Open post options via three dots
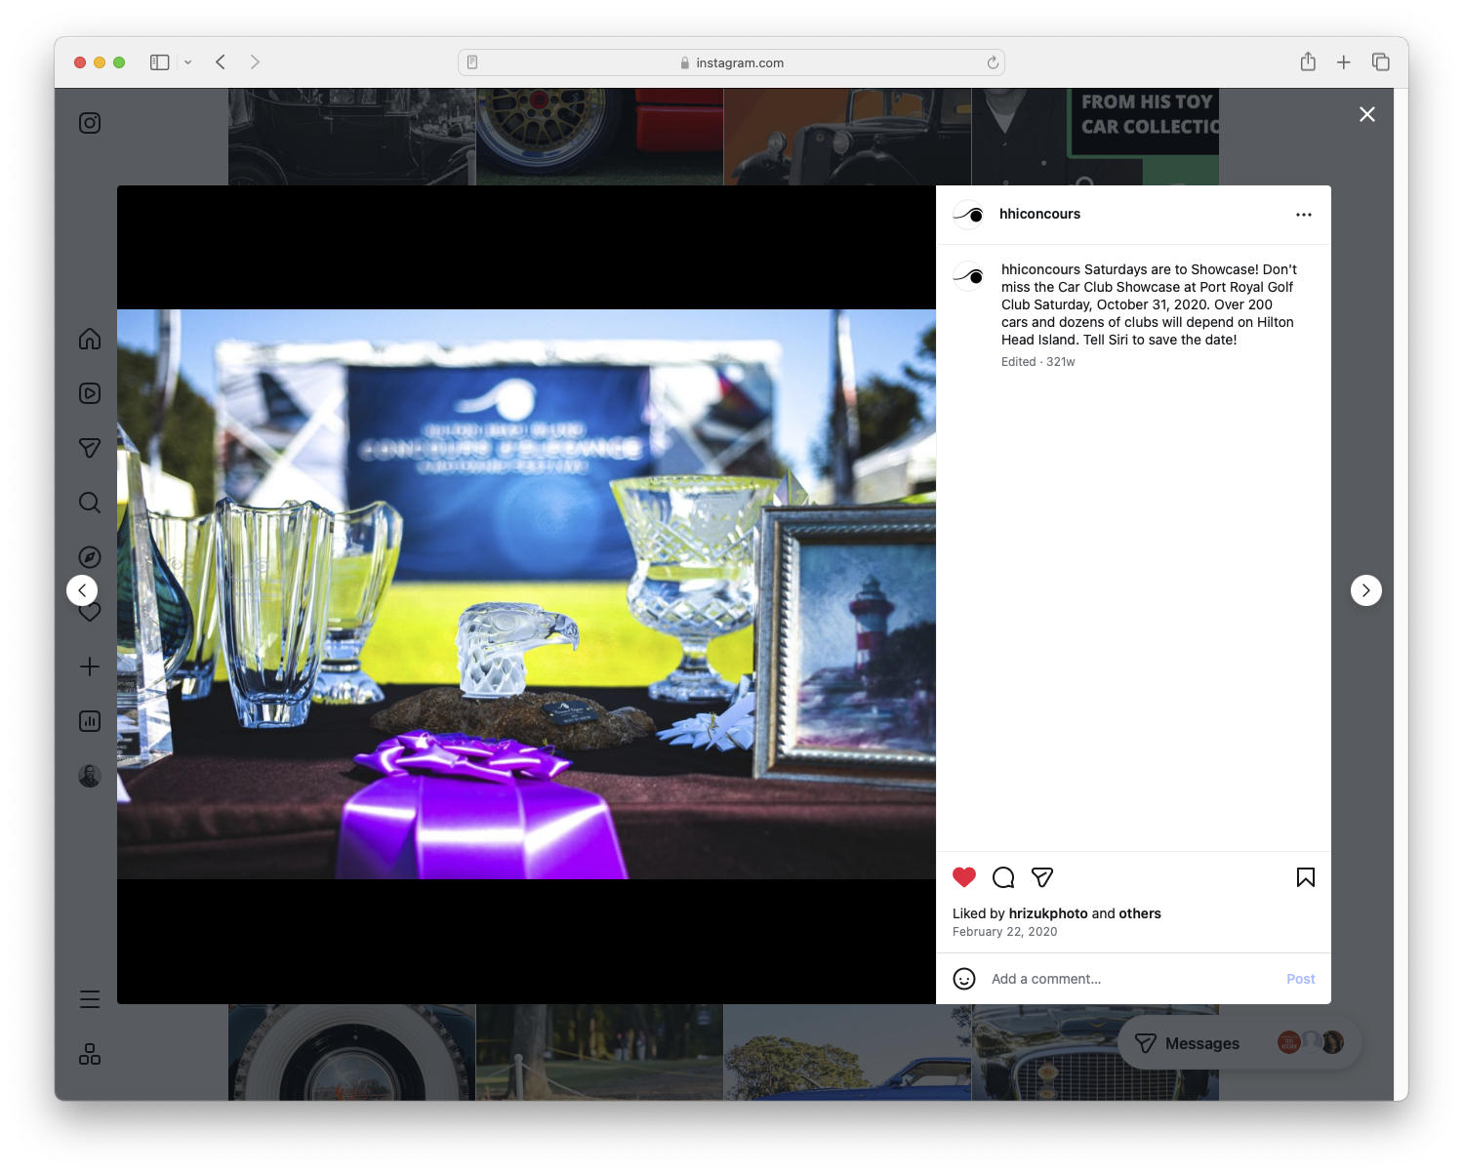 [1304, 214]
